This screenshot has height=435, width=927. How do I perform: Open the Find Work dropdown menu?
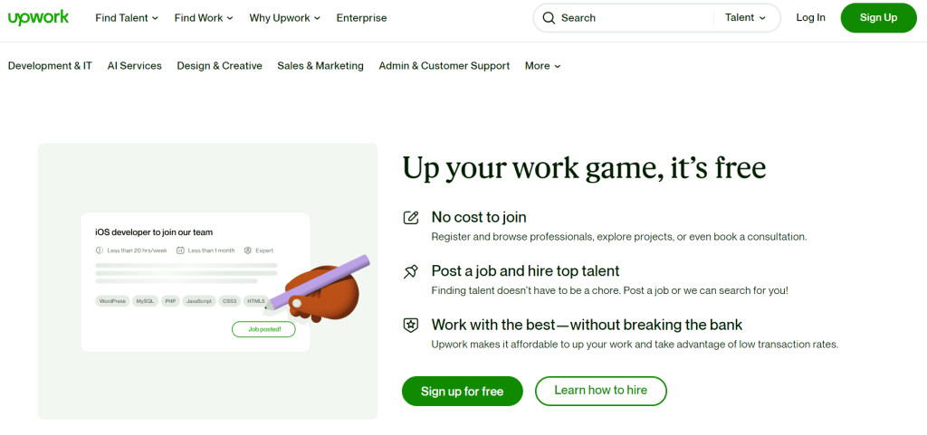click(x=204, y=18)
